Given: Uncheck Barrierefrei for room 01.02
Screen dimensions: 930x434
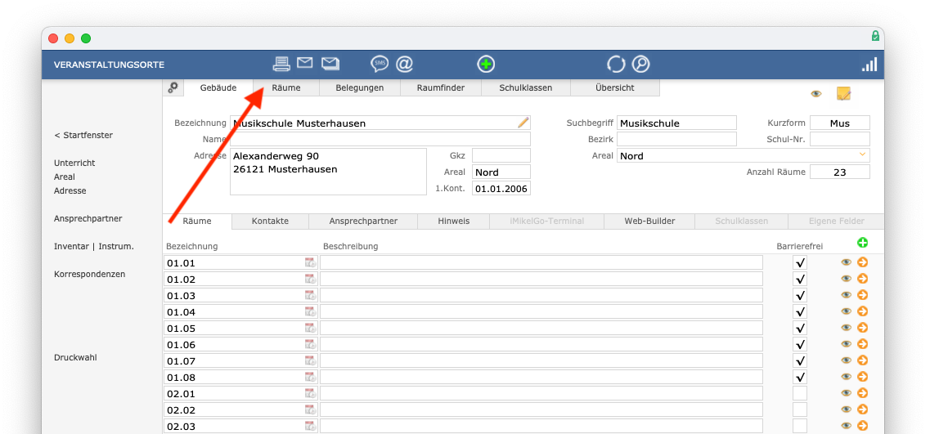Looking at the screenshot, I should coord(800,279).
